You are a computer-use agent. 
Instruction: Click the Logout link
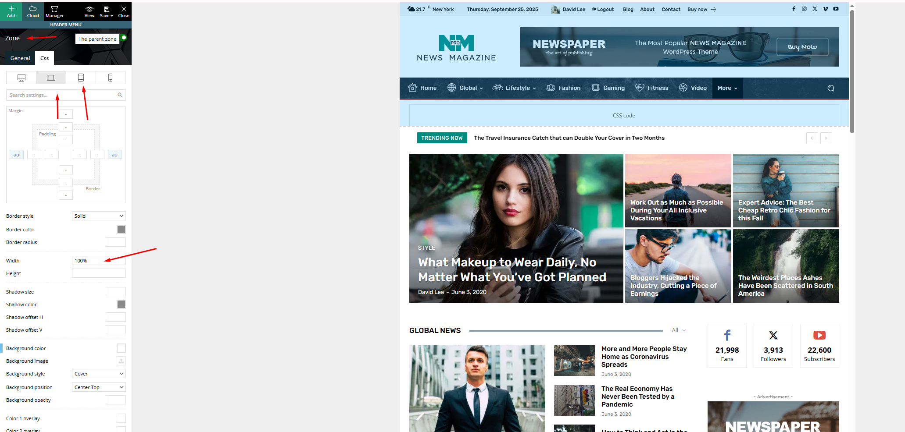603,9
